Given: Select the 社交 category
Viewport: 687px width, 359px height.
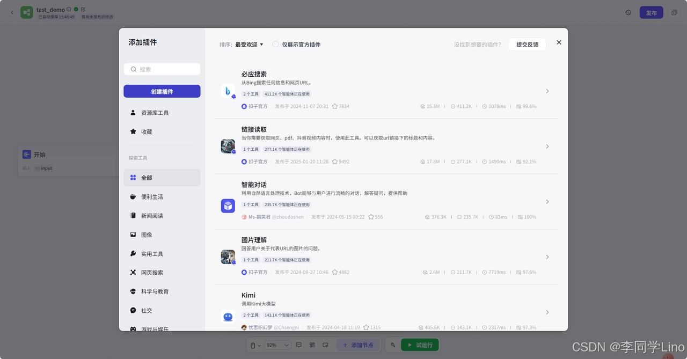Looking at the screenshot, I should click(x=162, y=311).
